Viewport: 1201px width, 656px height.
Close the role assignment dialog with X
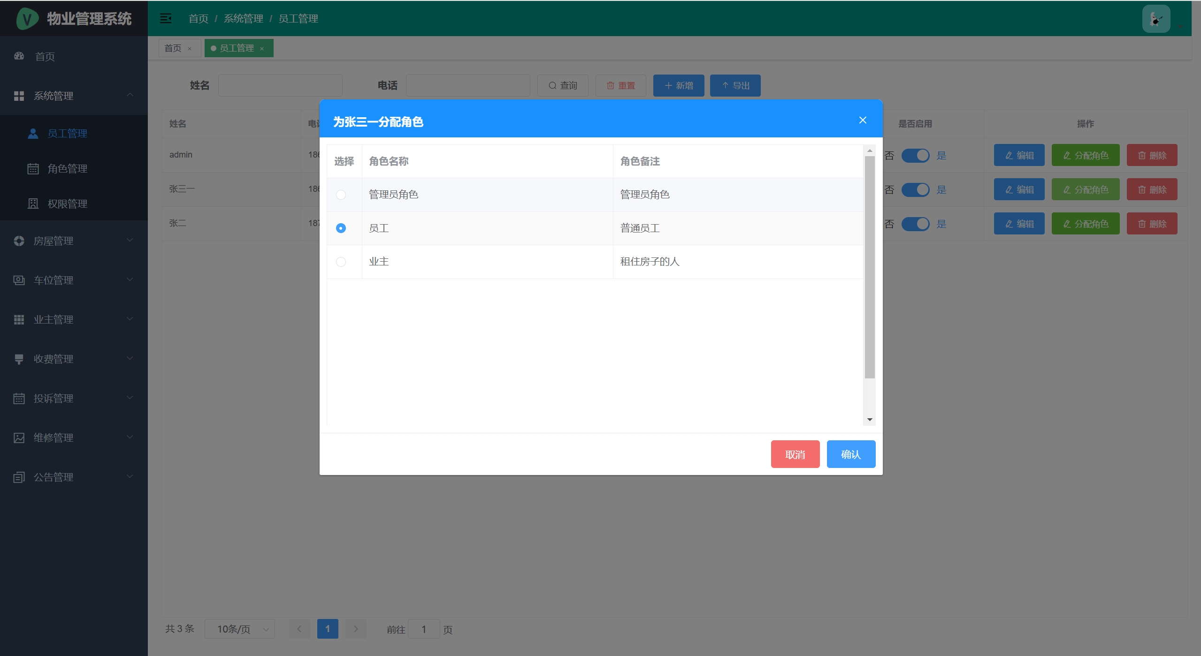click(x=863, y=120)
